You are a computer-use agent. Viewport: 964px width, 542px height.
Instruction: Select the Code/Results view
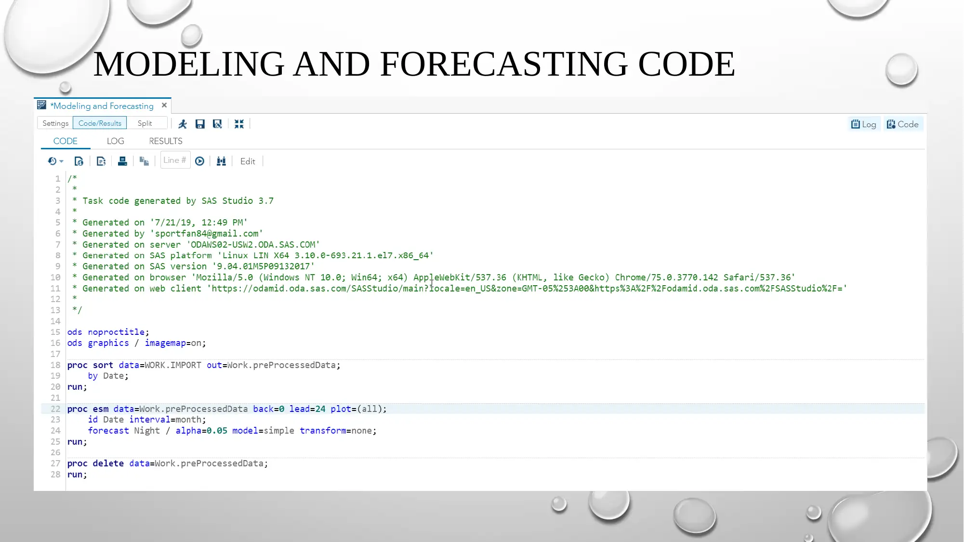coord(100,123)
